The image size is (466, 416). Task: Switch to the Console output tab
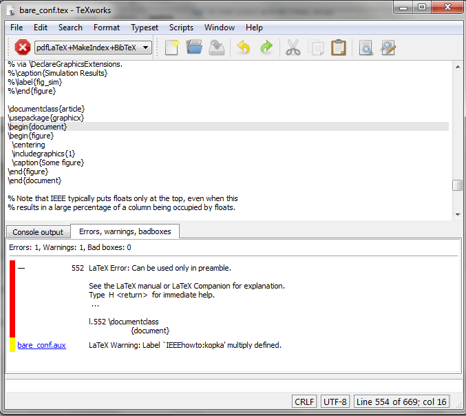pos(38,232)
